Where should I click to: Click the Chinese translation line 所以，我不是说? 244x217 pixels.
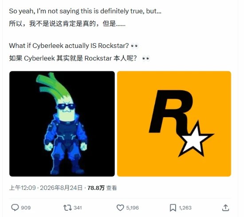click(67, 24)
